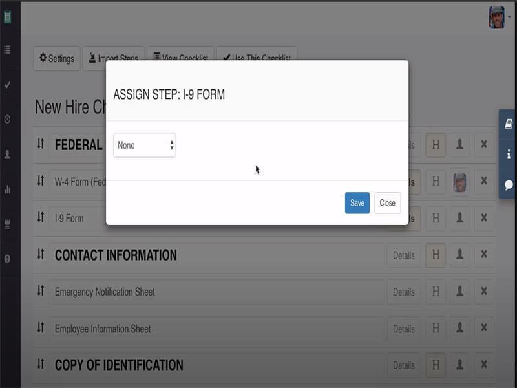Toggle heading H on I-9 Form row
This screenshot has width=517, height=388.
pyautogui.click(x=436, y=218)
